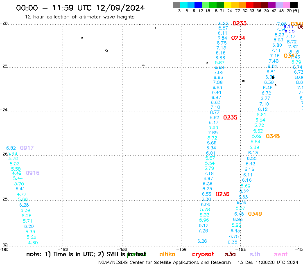Click wave height value 5.96

[204, 220]
